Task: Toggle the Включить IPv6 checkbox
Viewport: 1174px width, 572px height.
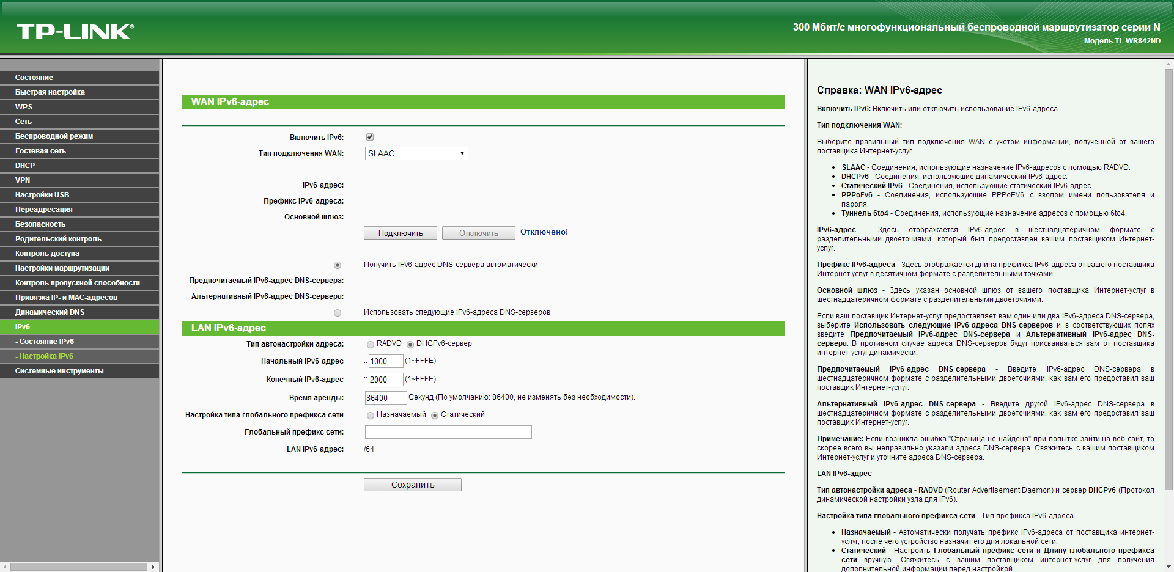Action: (370, 137)
